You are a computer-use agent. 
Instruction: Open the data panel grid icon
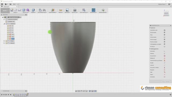[x=2, y=4]
